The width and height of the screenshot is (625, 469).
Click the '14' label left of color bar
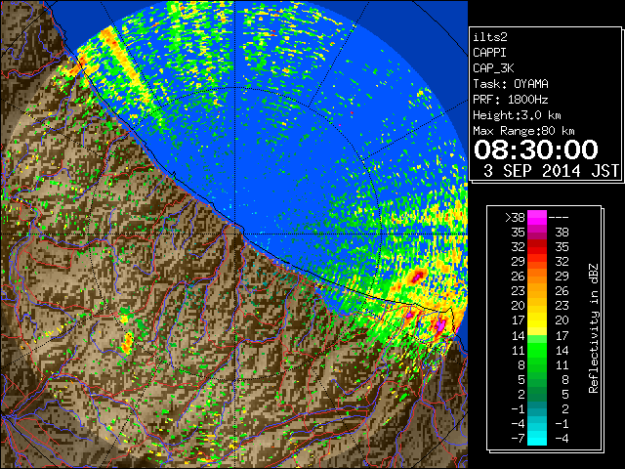(x=519, y=335)
